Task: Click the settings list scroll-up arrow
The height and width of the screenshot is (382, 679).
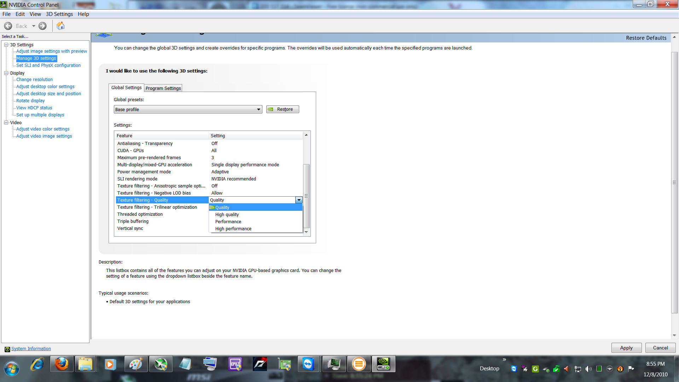Action: pos(306,135)
